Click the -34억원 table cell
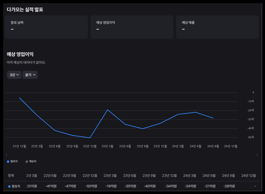 tap(171, 186)
